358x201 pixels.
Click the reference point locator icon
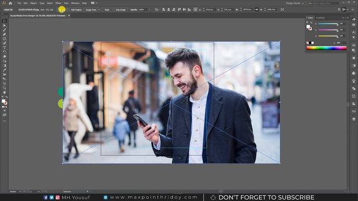195,9
